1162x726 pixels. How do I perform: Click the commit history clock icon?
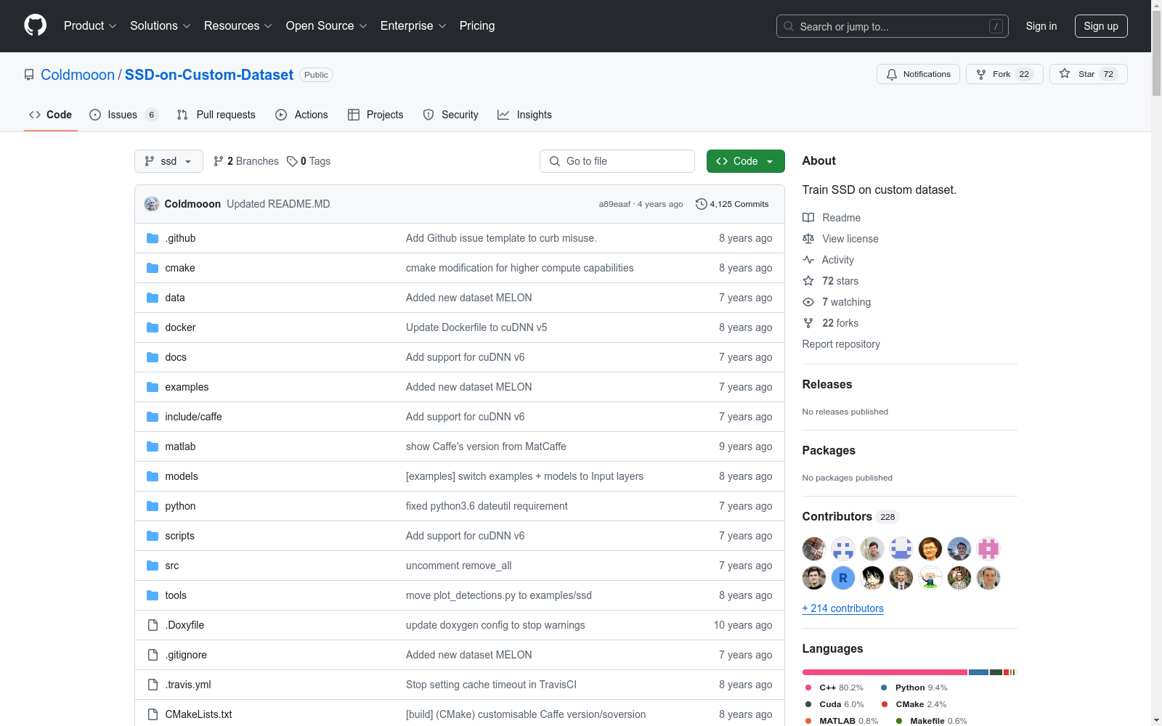(702, 204)
